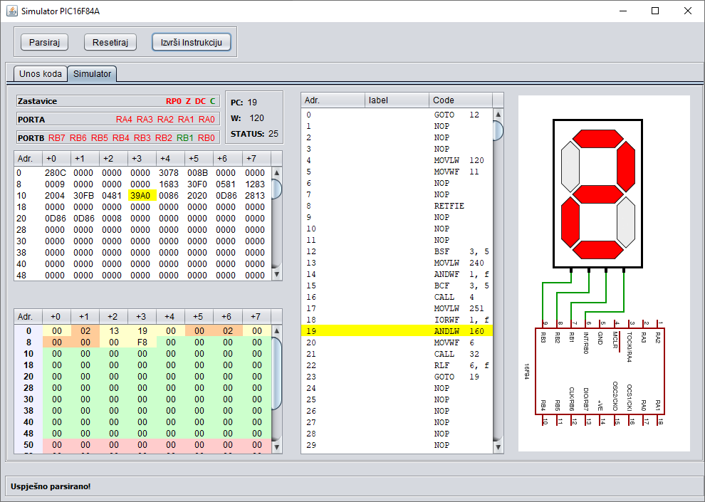Image resolution: width=705 pixels, height=502 pixels.
Task: Toggle the RA3 pin on PORTA
Action: pos(145,120)
